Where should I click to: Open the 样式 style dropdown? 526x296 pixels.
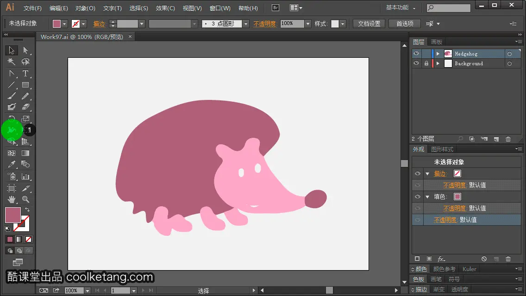(343, 24)
